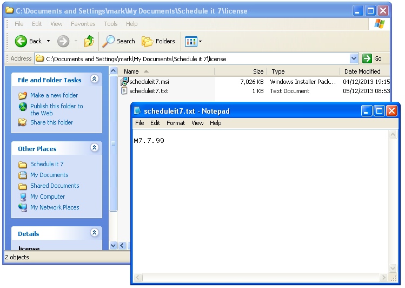Click the My Computer icon
Screen dimensions: 405x288
pyautogui.click(x=23, y=197)
